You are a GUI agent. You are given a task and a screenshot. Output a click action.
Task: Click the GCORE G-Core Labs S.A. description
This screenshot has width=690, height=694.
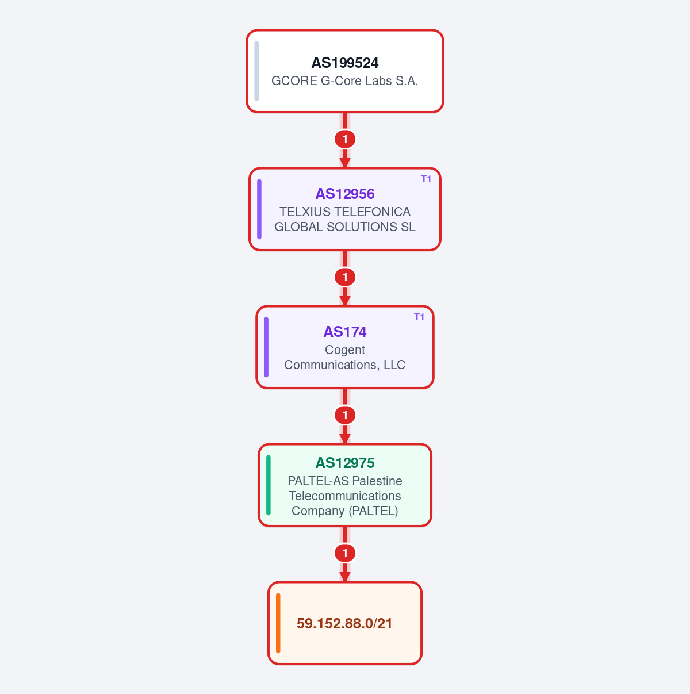coord(345,81)
